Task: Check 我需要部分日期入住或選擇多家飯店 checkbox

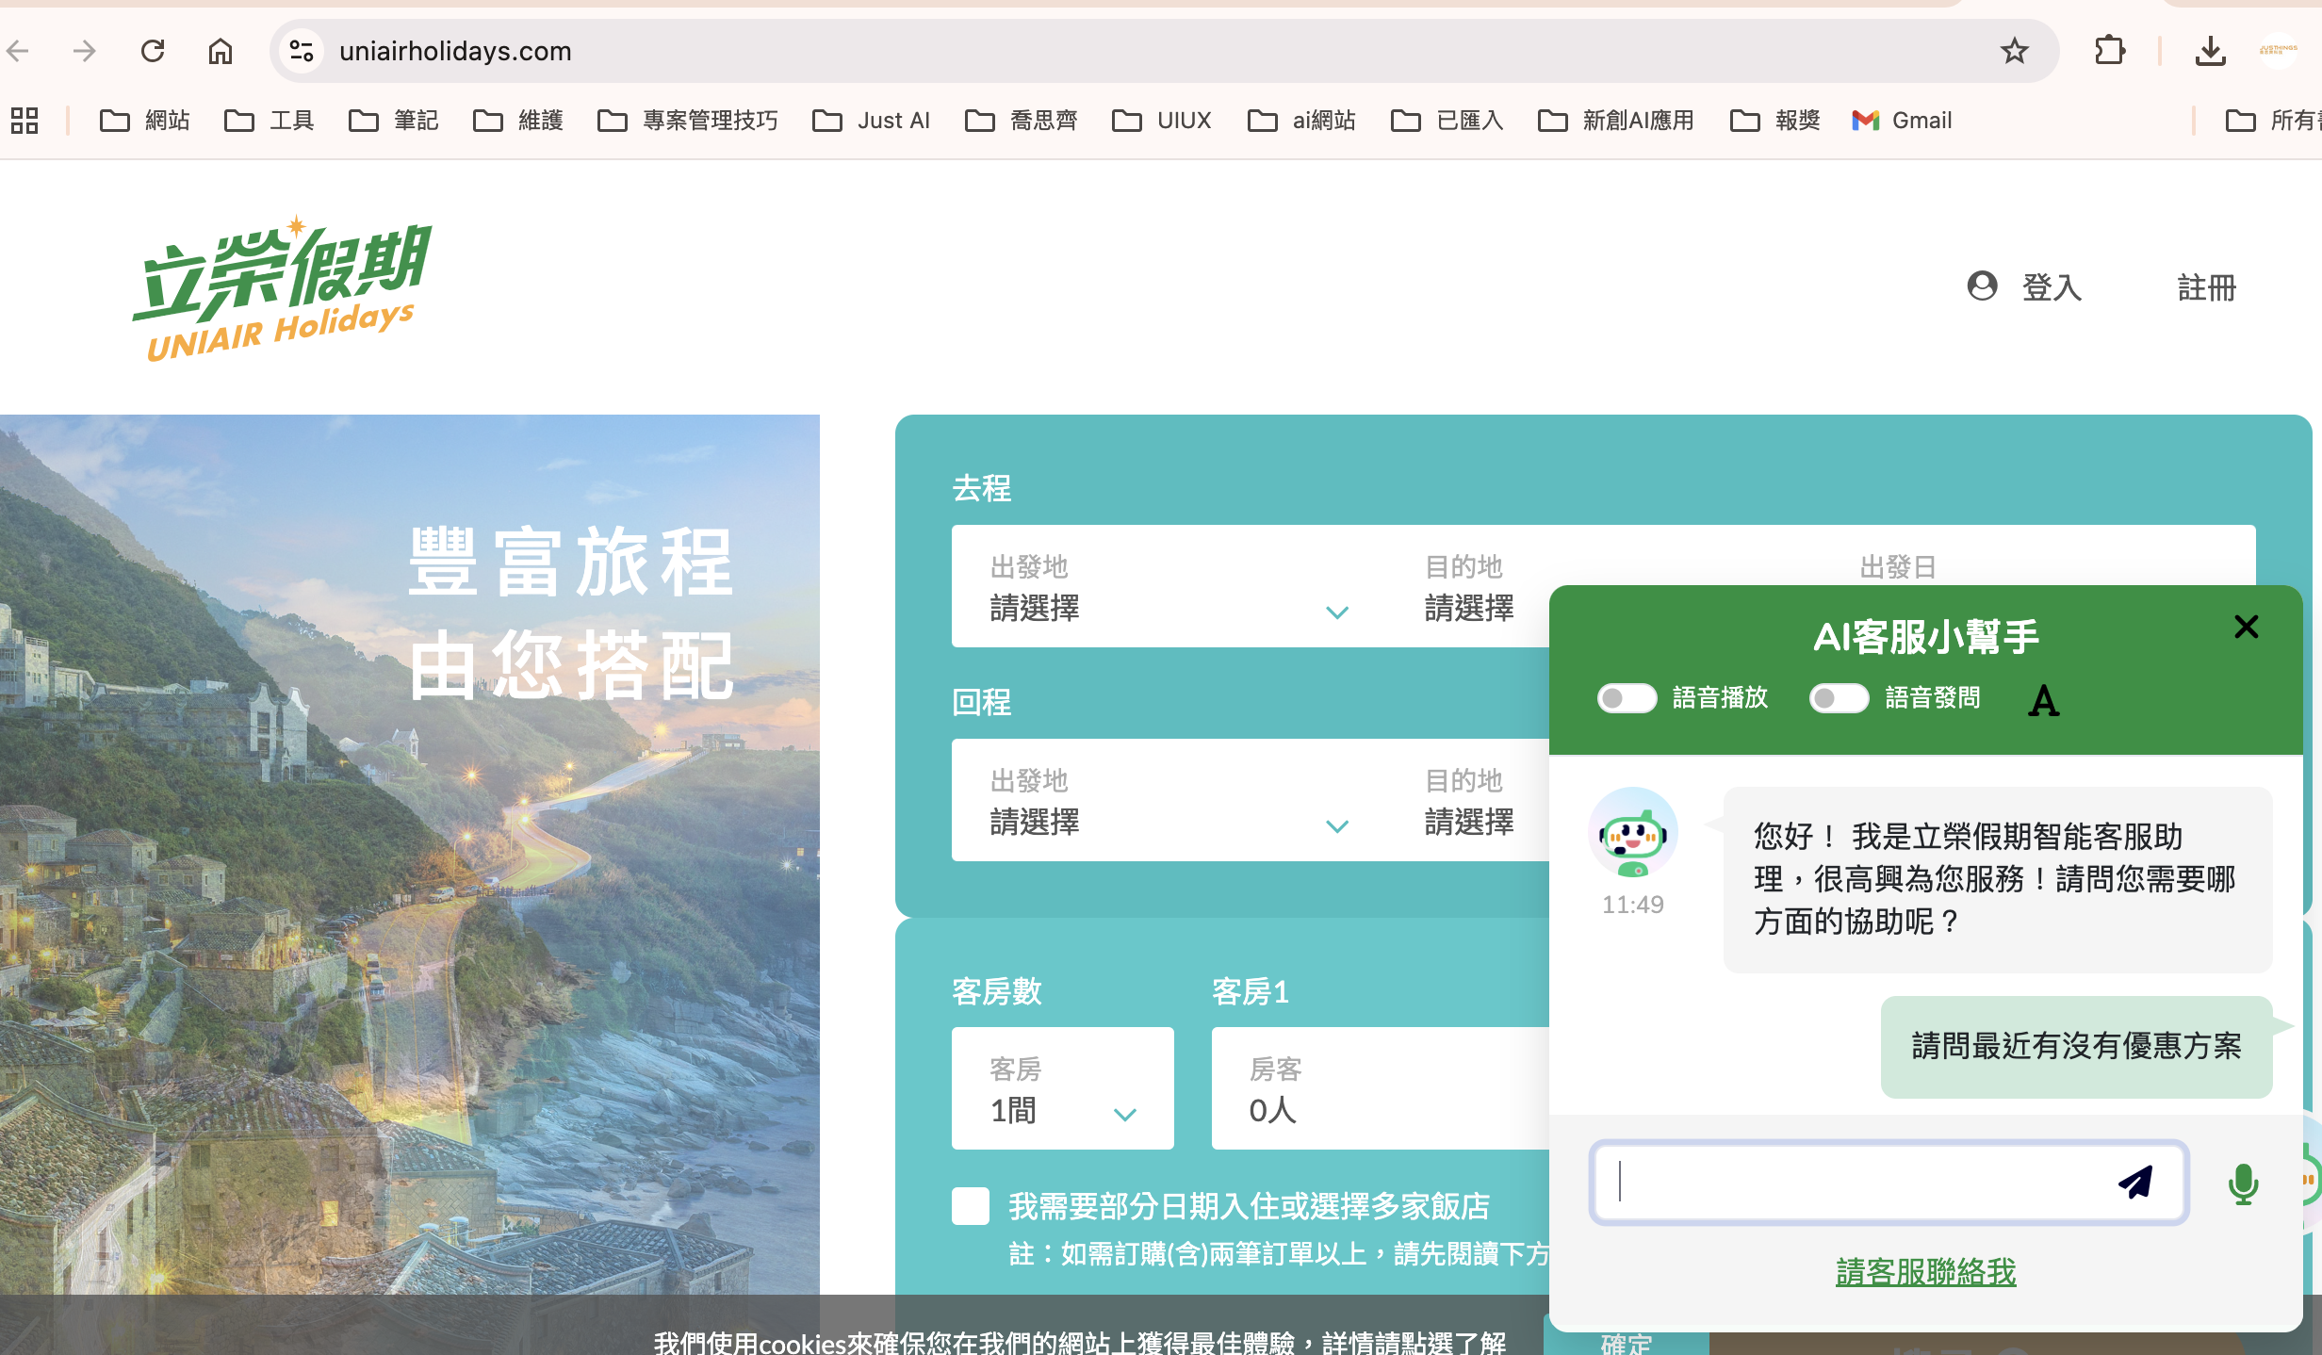Action: point(971,1206)
